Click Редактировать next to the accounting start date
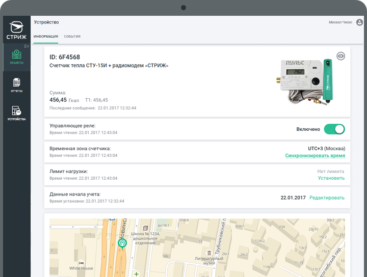 [x=327, y=198]
